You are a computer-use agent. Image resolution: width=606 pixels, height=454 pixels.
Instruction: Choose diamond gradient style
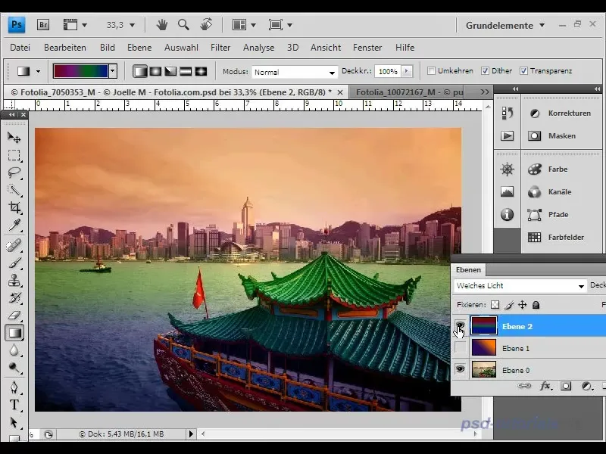(201, 71)
